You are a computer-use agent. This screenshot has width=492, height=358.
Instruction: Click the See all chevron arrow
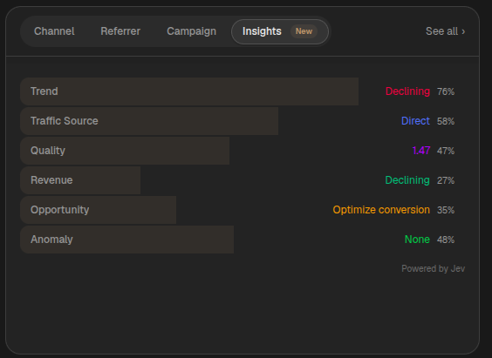coord(463,31)
